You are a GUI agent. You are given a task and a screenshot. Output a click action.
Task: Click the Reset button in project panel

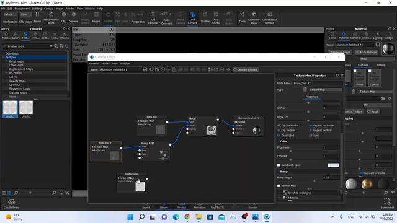[373, 111]
